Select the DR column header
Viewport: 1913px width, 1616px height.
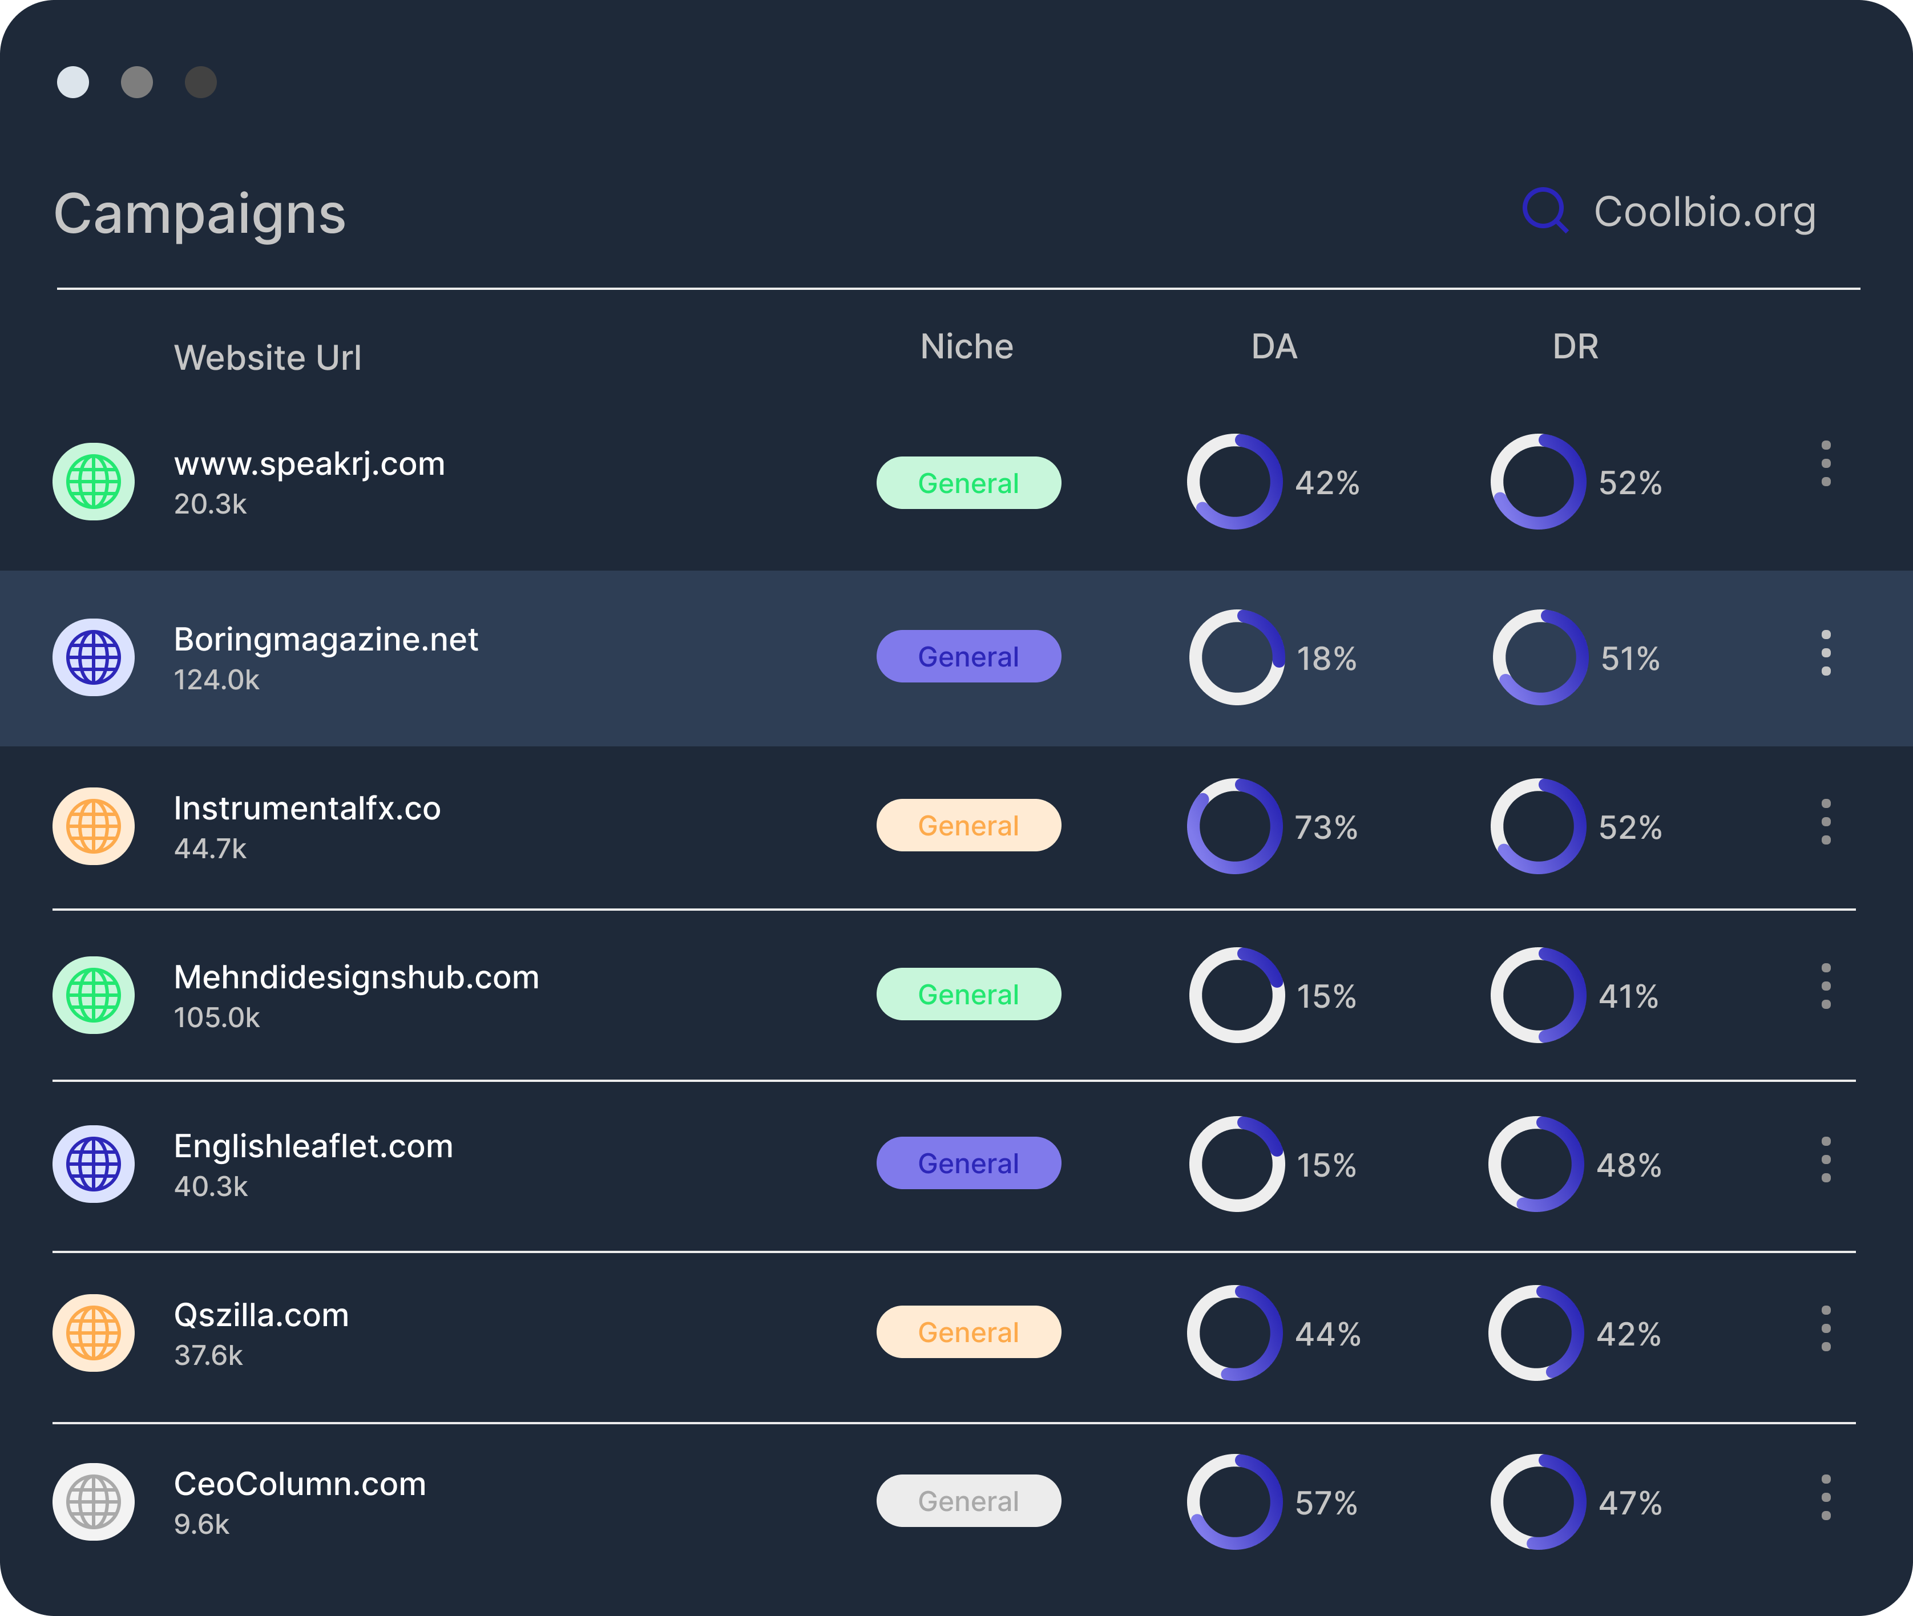[x=1576, y=346]
